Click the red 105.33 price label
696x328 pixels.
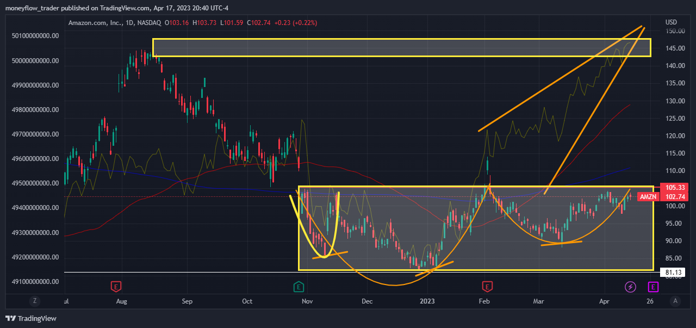click(673, 187)
